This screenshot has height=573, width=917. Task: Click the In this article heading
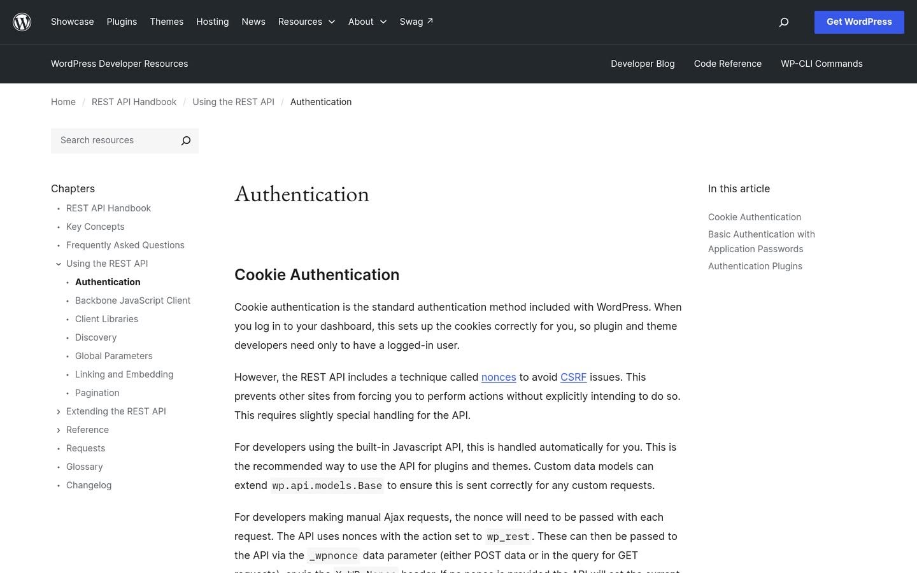[x=739, y=188]
